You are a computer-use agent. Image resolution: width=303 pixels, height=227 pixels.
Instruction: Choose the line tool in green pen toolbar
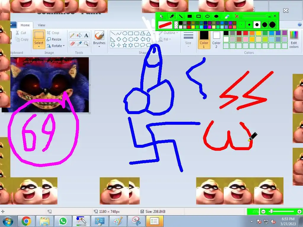[181, 16]
